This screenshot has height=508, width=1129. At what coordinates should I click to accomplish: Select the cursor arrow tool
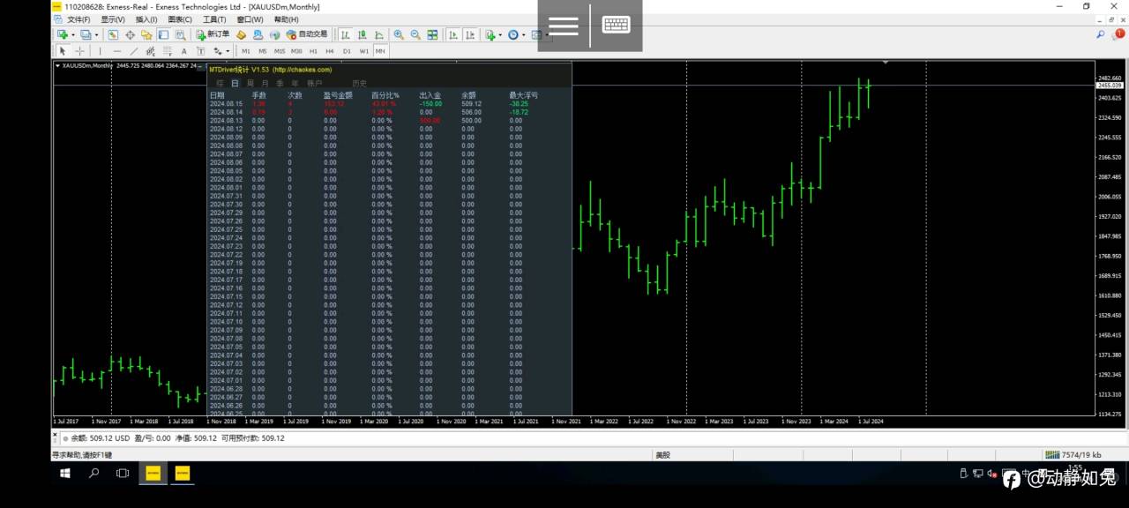tap(63, 51)
